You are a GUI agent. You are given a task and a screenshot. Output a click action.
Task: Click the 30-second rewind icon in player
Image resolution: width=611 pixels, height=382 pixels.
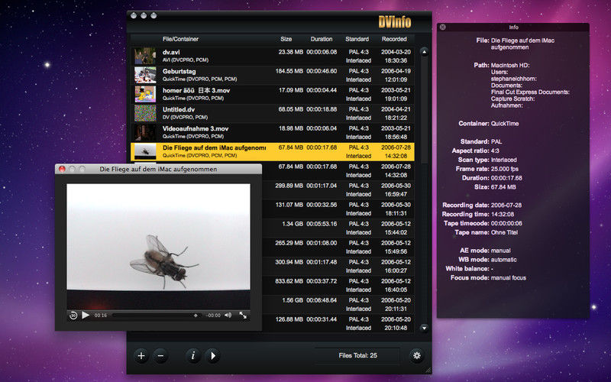(73, 316)
